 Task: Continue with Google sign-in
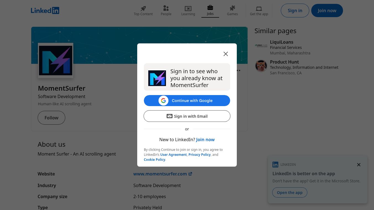tap(187, 101)
